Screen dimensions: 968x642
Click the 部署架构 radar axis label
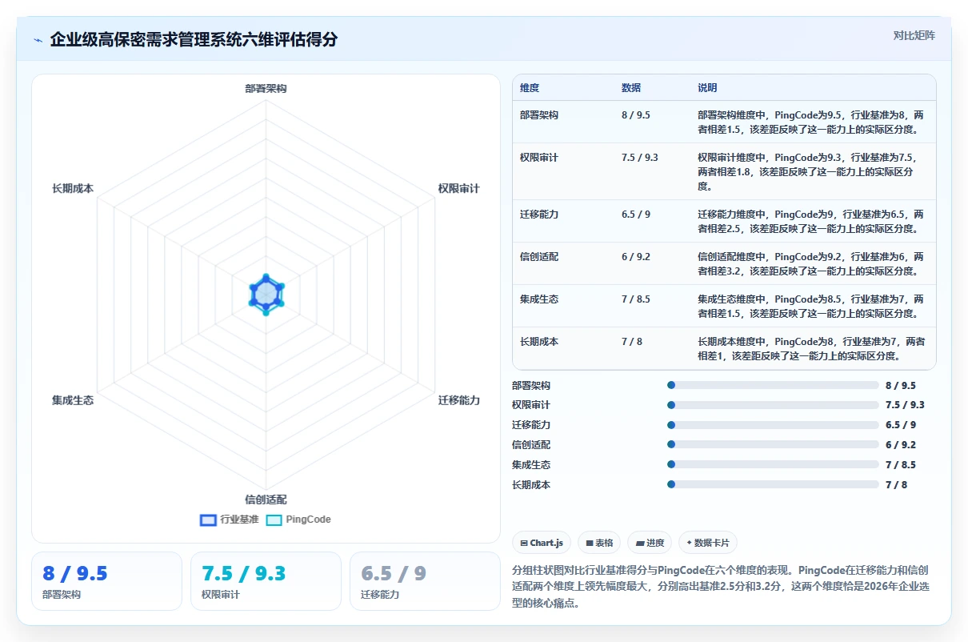click(x=266, y=89)
